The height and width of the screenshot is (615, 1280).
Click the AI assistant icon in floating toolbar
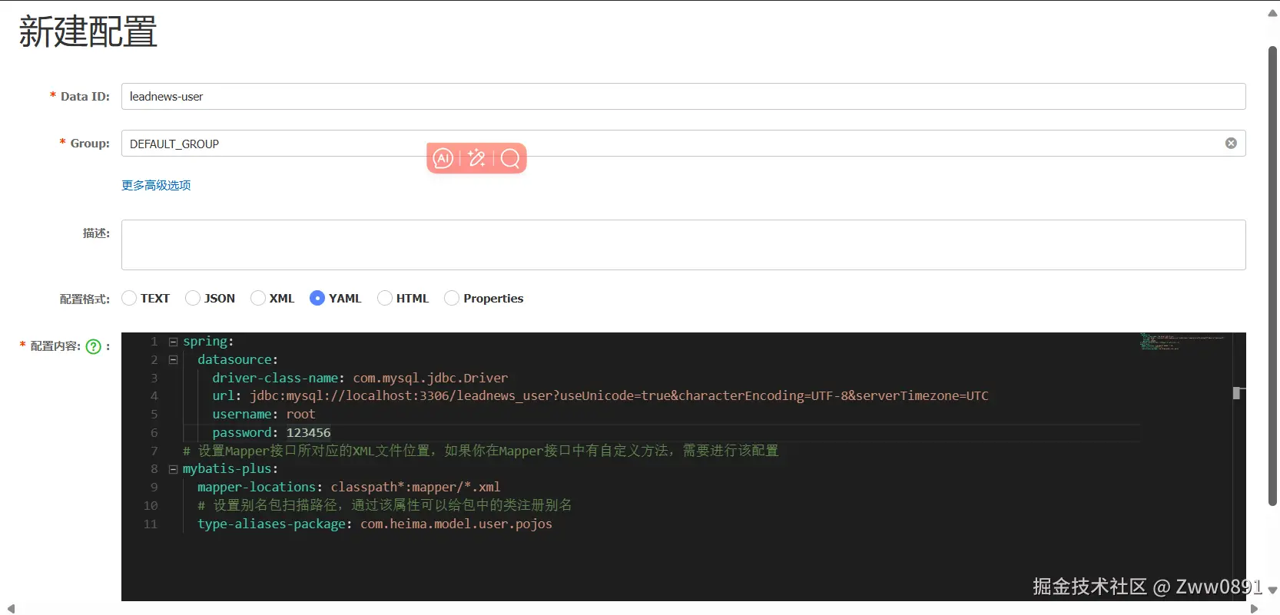tap(443, 158)
